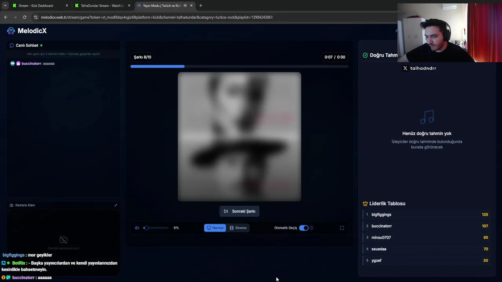Click the camera icon beside Kamera Alanı
Screen dimensions: 502x282
11,205
